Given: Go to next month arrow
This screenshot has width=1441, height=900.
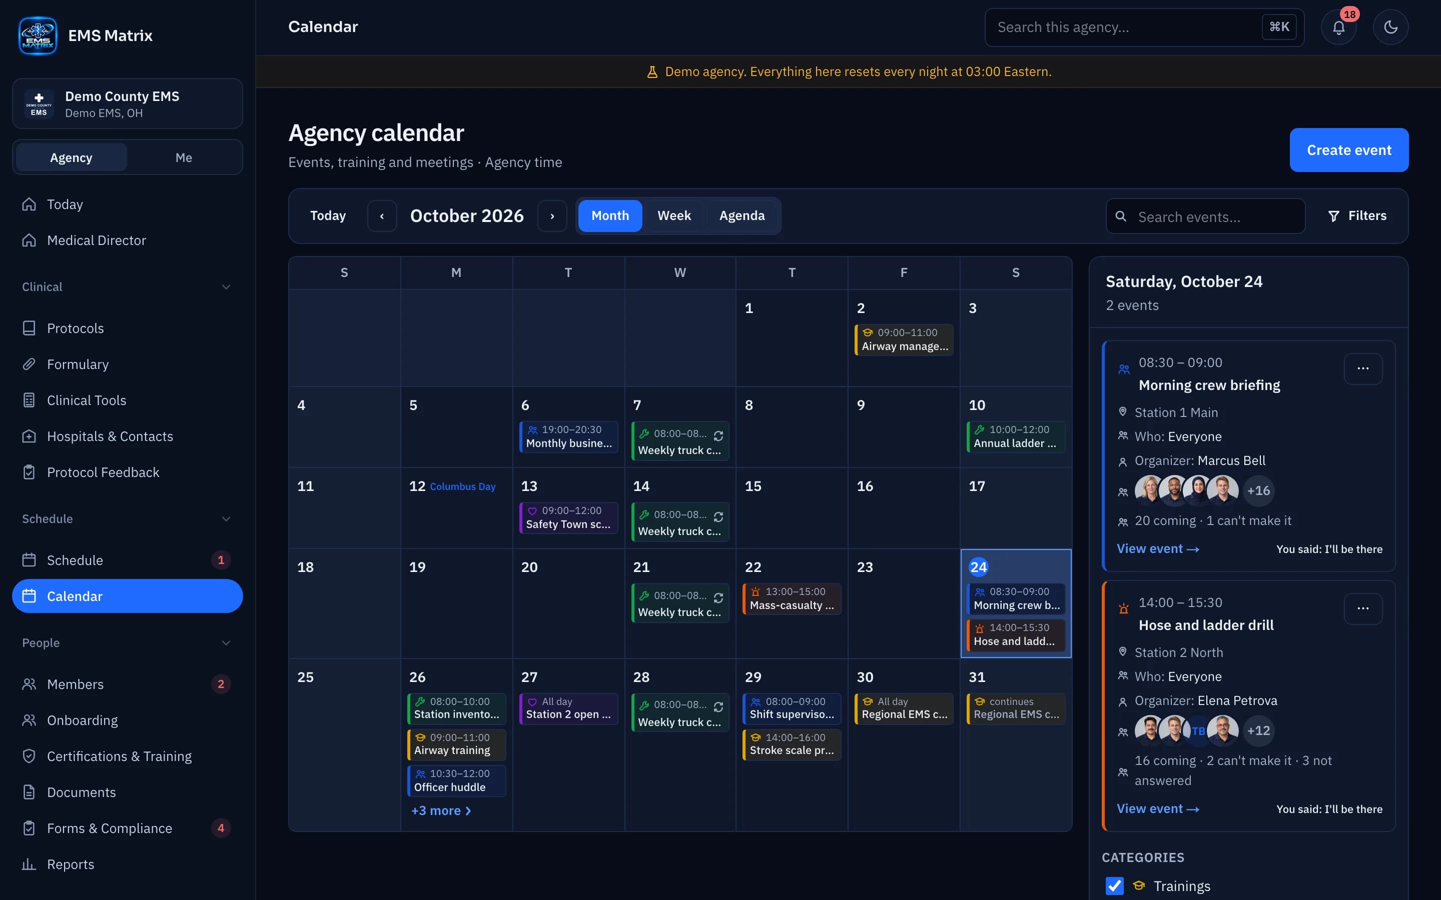Looking at the screenshot, I should 552,216.
